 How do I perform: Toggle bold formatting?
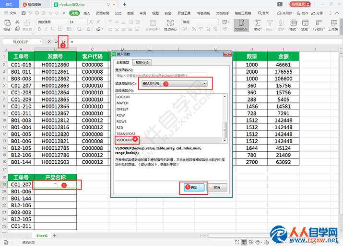(39, 29)
